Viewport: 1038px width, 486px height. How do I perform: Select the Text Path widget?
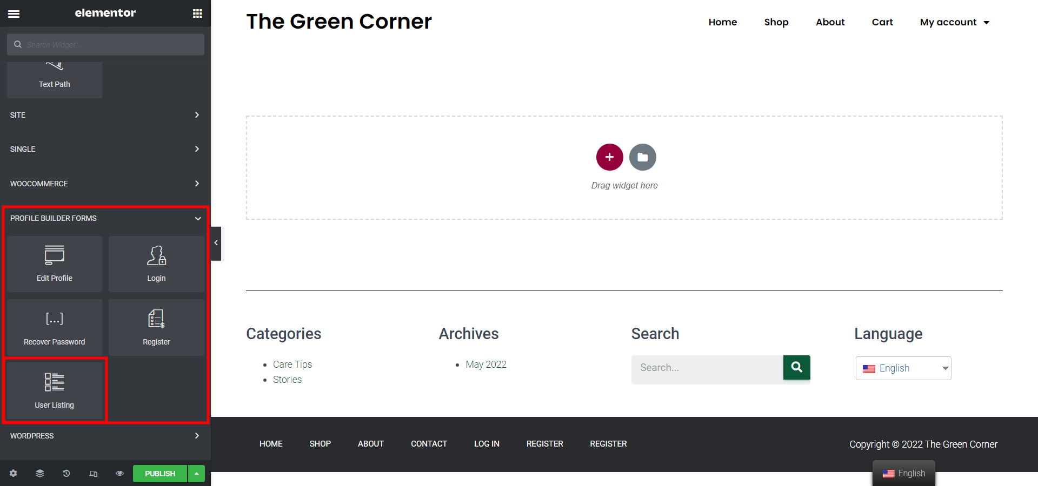(x=54, y=79)
